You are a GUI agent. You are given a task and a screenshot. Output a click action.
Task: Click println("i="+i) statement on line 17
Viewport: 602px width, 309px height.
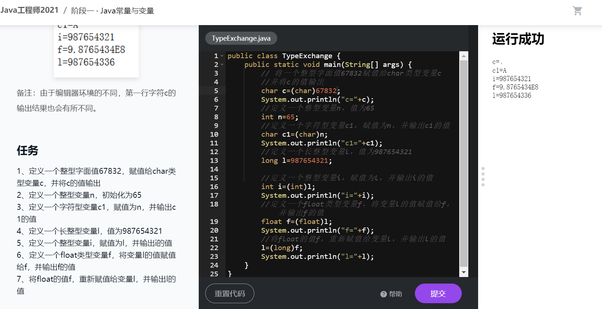point(318,196)
